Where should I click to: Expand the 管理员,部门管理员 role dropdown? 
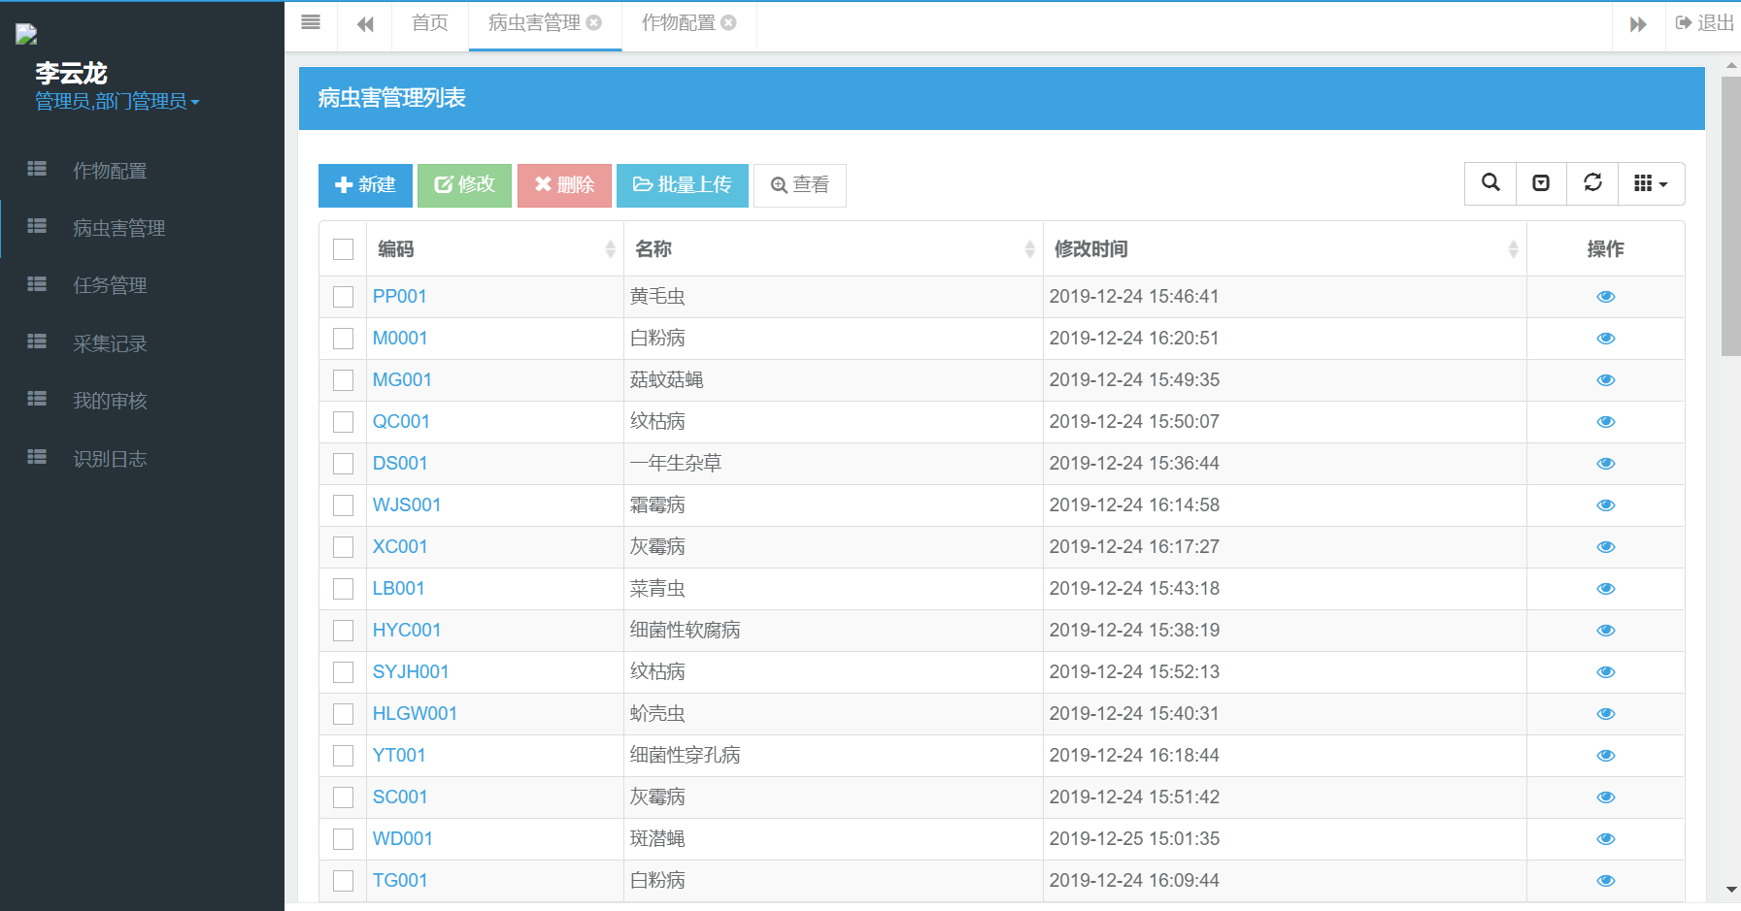[x=117, y=102]
